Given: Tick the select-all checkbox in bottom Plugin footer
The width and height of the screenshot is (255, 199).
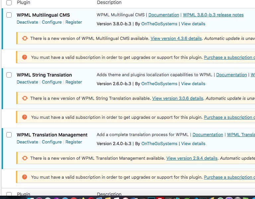Looking at the screenshot, I should click(9, 194).
